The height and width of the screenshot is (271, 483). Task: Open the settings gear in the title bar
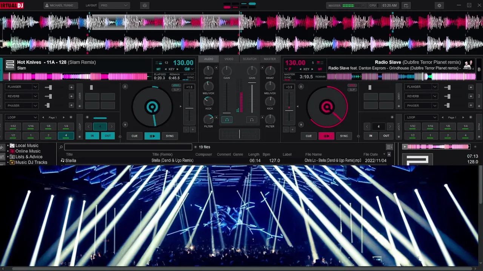(439, 6)
